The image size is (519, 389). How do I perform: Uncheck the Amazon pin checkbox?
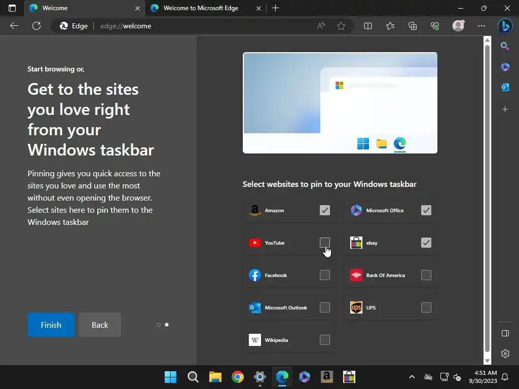(x=325, y=210)
